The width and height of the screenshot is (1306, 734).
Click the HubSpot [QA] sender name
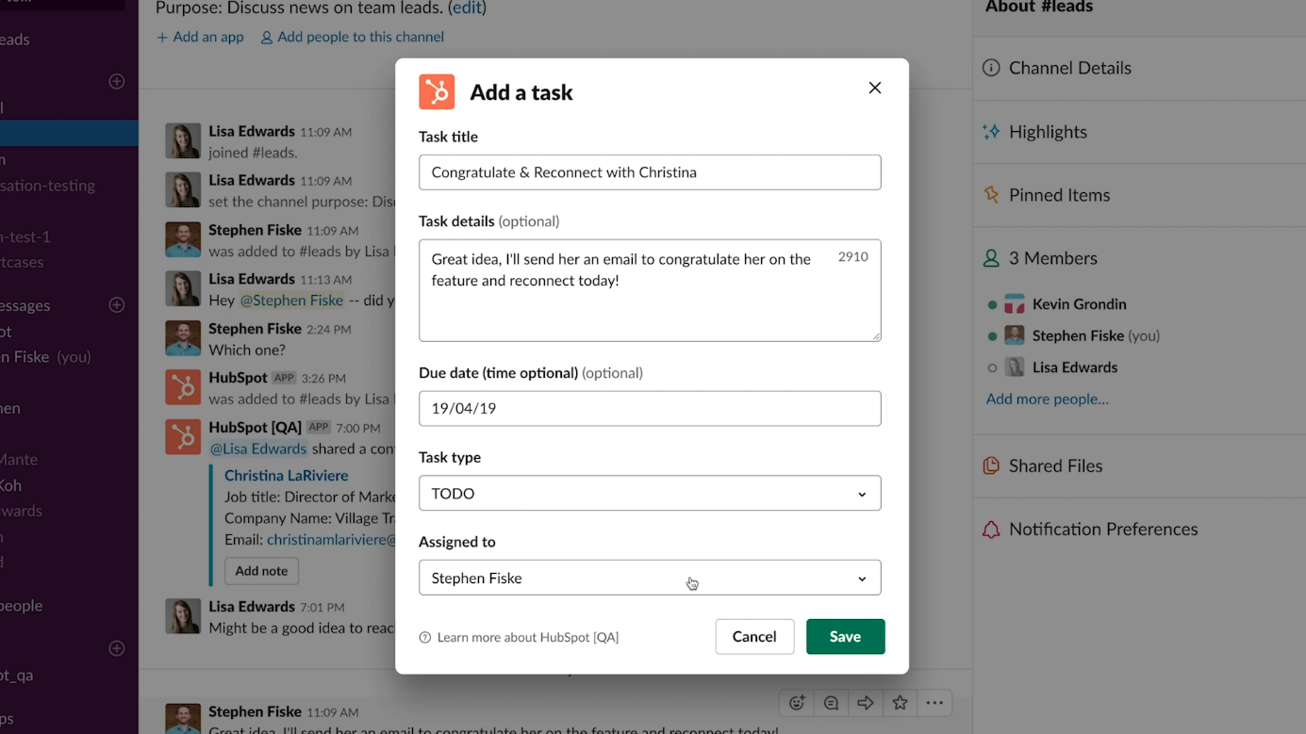click(255, 428)
